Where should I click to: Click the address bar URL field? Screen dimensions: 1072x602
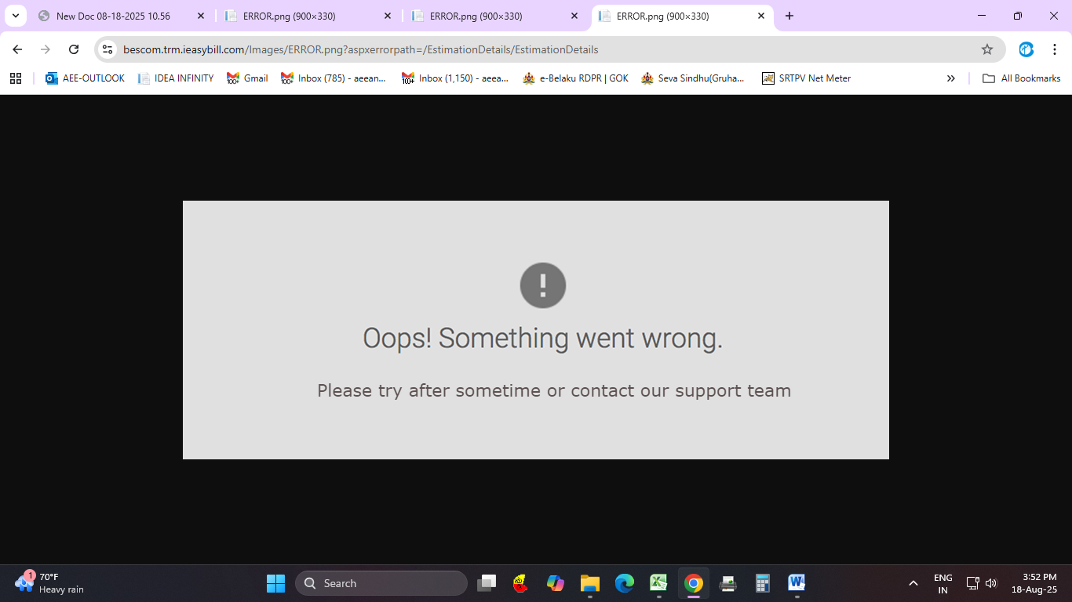point(549,49)
